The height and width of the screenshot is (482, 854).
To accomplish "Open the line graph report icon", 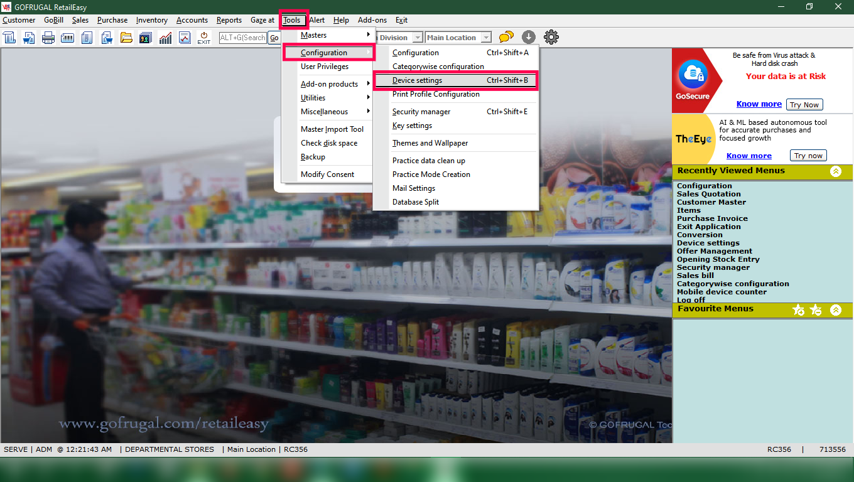I will coord(185,38).
